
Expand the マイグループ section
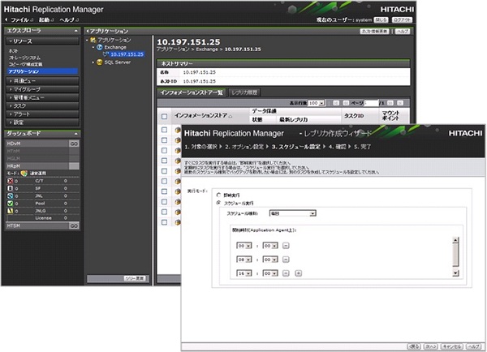point(42,89)
